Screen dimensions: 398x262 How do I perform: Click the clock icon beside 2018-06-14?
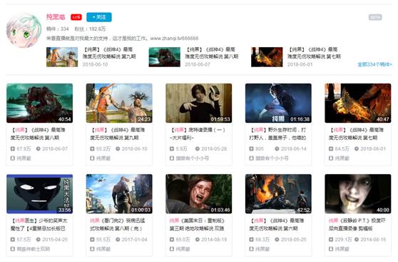(277, 148)
